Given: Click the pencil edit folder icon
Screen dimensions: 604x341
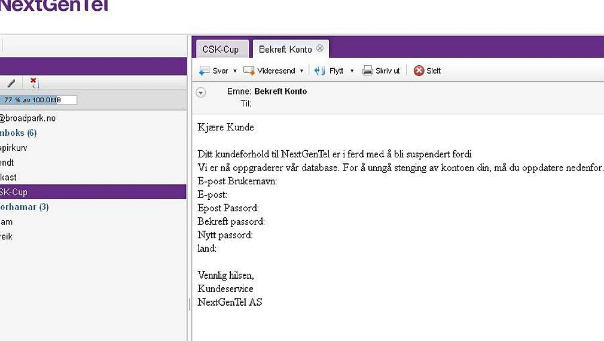Looking at the screenshot, I should [11, 83].
